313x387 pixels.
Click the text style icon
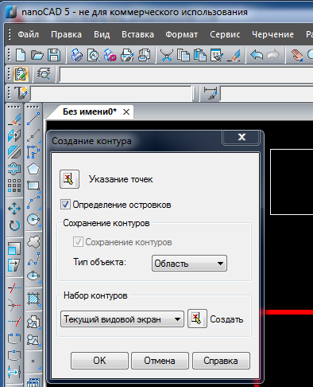[x=21, y=93]
